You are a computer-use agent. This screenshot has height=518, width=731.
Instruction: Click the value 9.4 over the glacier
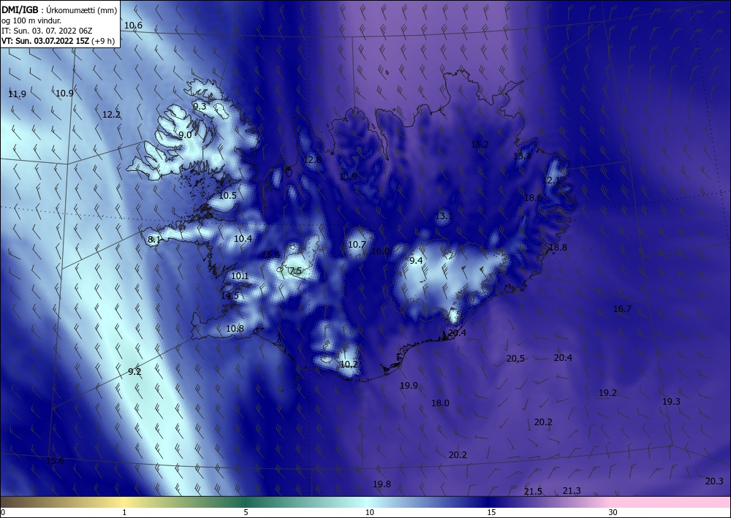(x=416, y=261)
